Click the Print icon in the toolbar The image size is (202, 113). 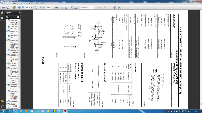tap(3, 7)
